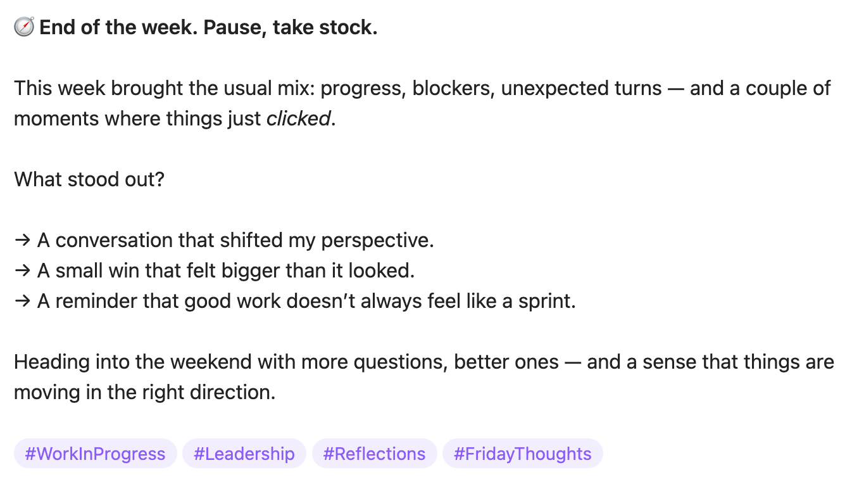Click the compass emoji icon
Viewport: 852px width, 484px height.
pyautogui.click(x=24, y=27)
